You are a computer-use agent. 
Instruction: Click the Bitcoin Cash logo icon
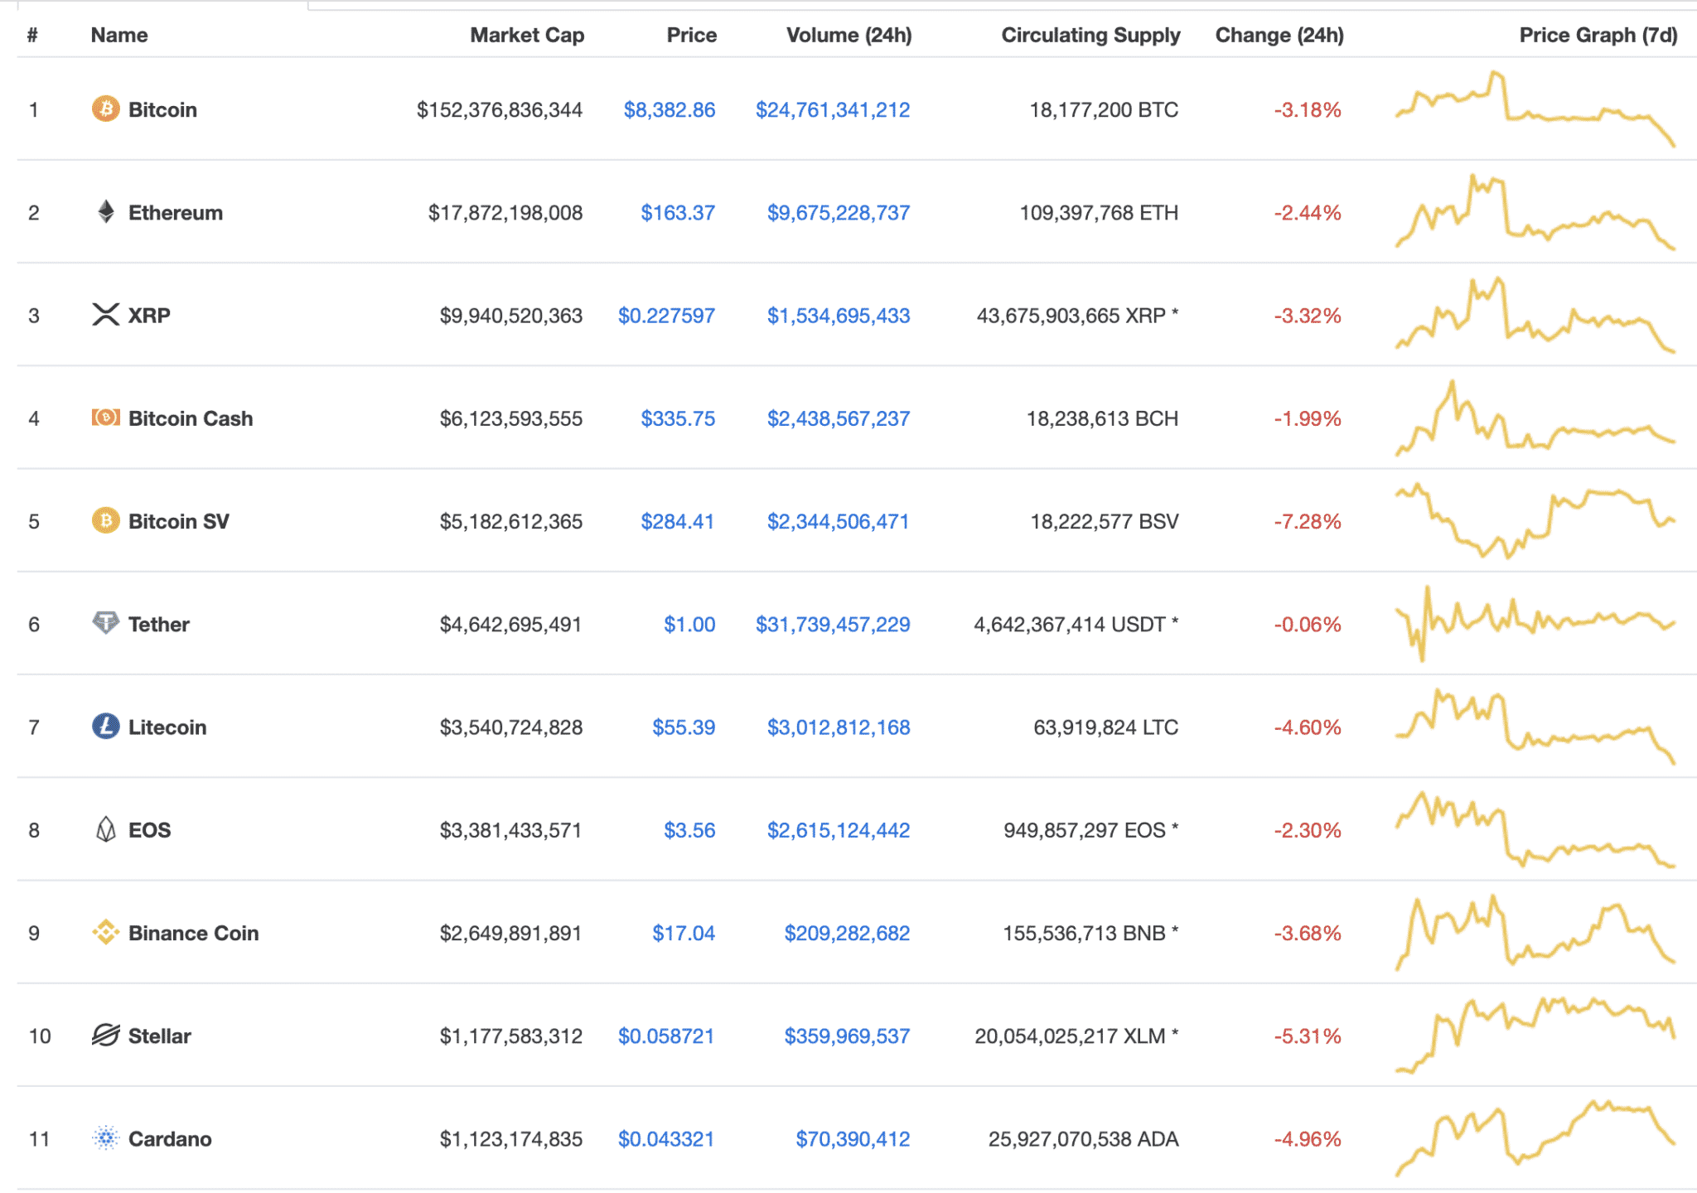point(105,418)
